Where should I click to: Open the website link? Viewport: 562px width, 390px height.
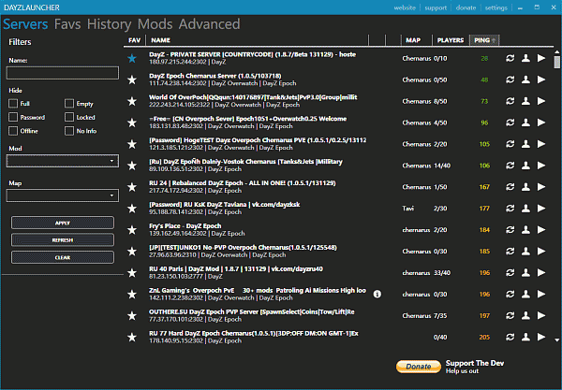tap(405, 7)
